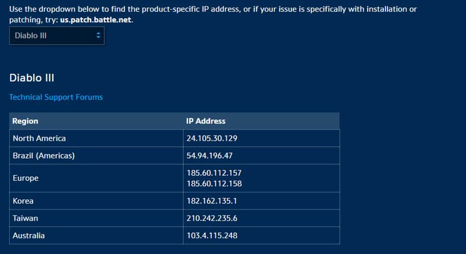Click the us.patch.battle.net address text
The image size is (466, 254).
pyautogui.click(x=96, y=21)
